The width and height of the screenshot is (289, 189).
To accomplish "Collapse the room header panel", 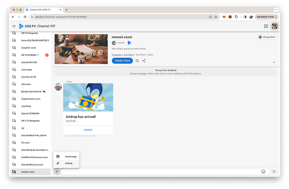I will [274, 62].
